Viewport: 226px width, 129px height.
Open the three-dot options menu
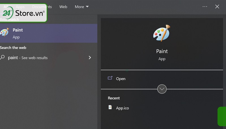pyautogui.click(x=205, y=6)
